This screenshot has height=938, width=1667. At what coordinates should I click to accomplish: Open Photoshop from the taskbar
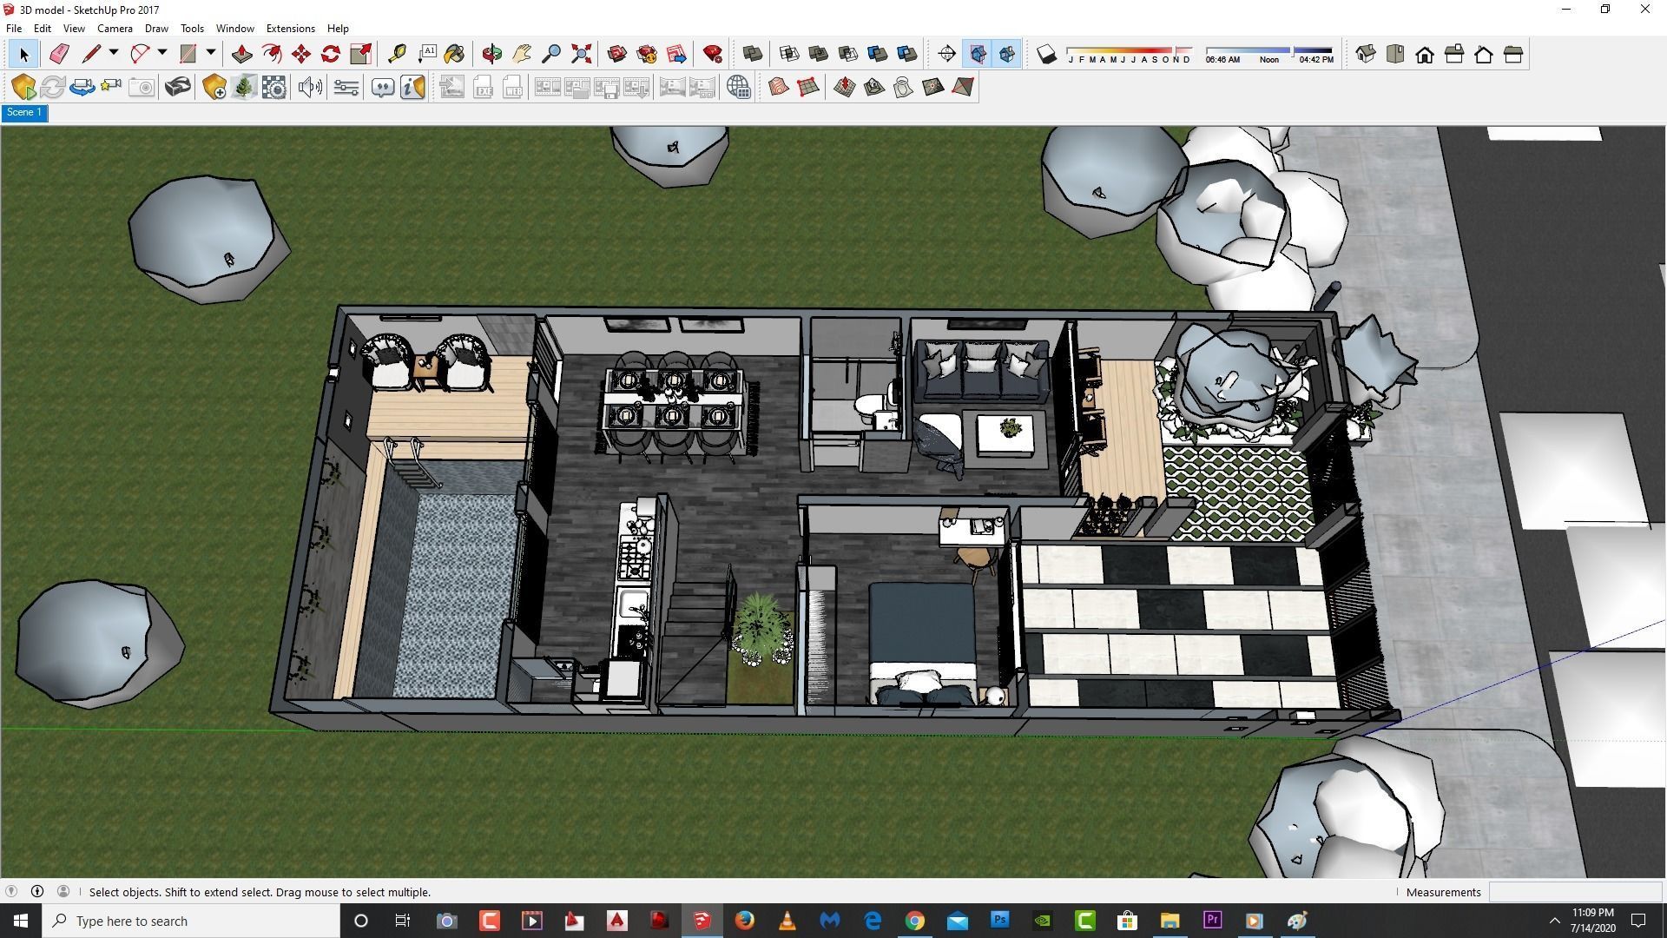[x=999, y=921]
